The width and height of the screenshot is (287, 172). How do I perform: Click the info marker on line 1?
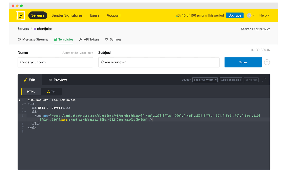click(x=20, y=100)
